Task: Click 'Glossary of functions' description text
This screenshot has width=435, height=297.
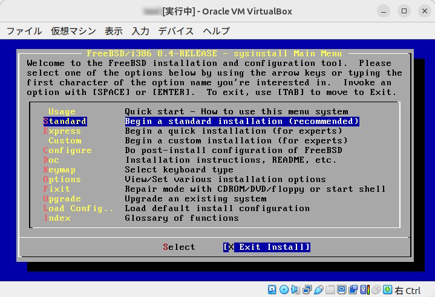Action: pos(182,218)
